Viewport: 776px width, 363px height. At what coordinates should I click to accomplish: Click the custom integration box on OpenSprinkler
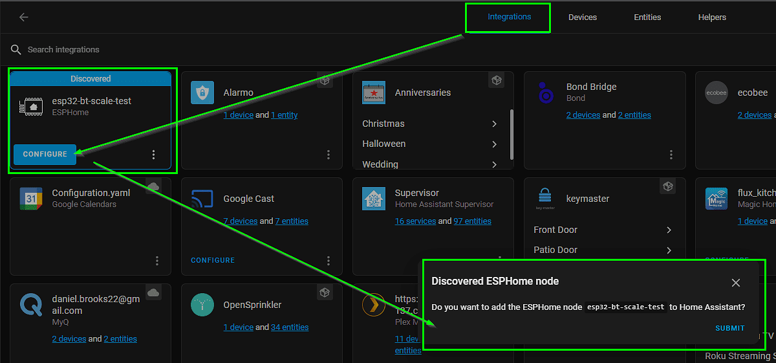click(x=325, y=292)
